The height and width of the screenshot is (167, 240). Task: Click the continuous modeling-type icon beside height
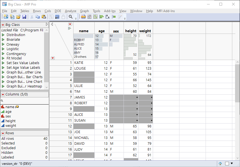pyautogui.click(x=3, y=121)
